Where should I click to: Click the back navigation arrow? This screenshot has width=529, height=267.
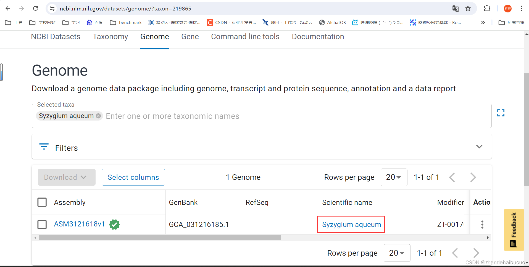(x=8, y=9)
